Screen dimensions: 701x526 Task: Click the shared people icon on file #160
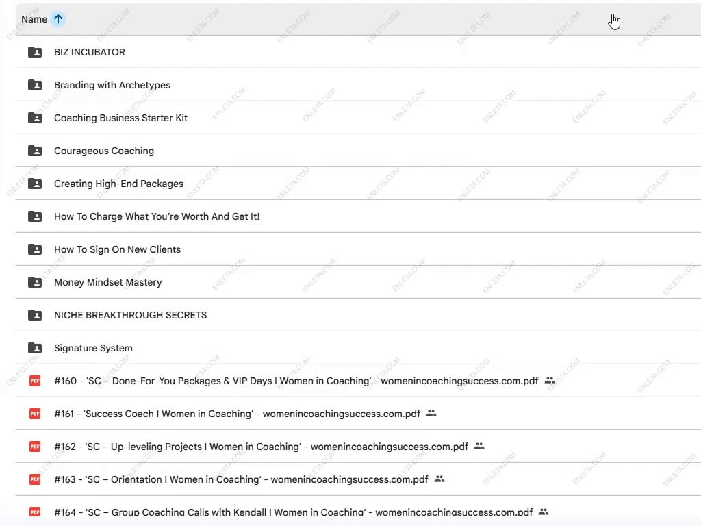point(550,381)
